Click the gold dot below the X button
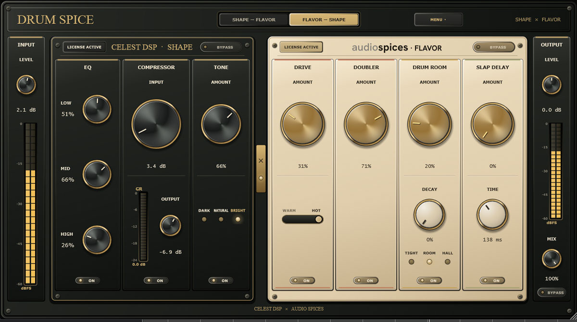Screen dimensions: 577x322 pos(261,178)
